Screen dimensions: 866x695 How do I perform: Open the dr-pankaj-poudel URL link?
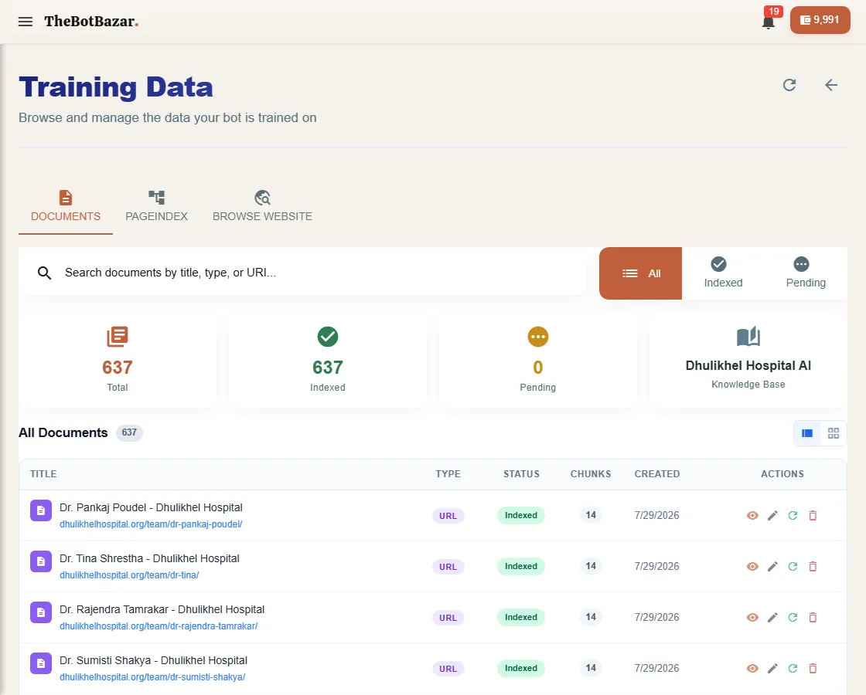(x=151, y=524)
